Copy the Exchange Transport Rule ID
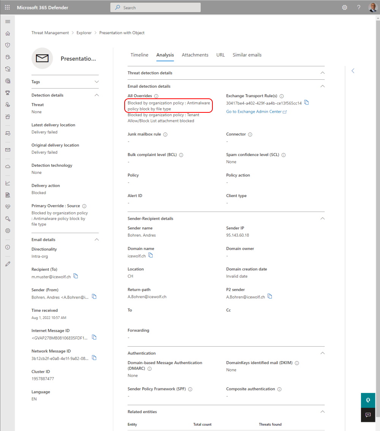The height and width of the screenshot is (431, 380). [307, 103]
